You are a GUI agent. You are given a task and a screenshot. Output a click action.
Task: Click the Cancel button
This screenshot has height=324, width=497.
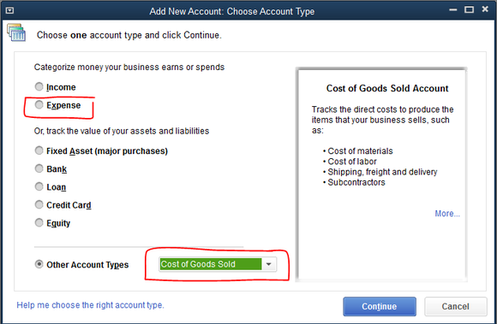(x=456, y=306)
